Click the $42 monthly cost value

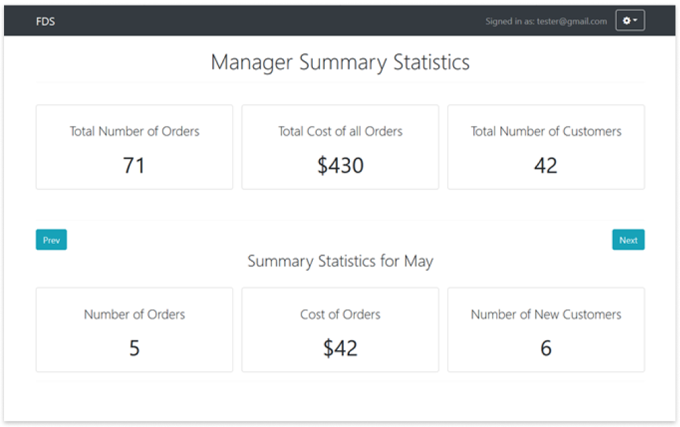[x=340, y=348]
